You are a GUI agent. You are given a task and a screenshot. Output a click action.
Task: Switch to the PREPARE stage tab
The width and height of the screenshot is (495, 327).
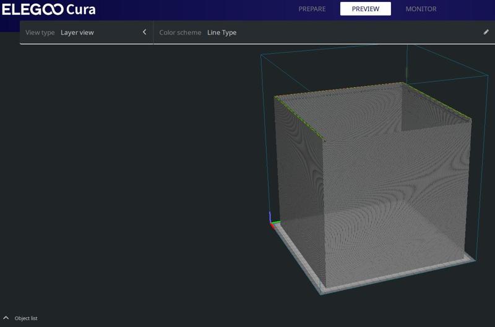(312, 9)
